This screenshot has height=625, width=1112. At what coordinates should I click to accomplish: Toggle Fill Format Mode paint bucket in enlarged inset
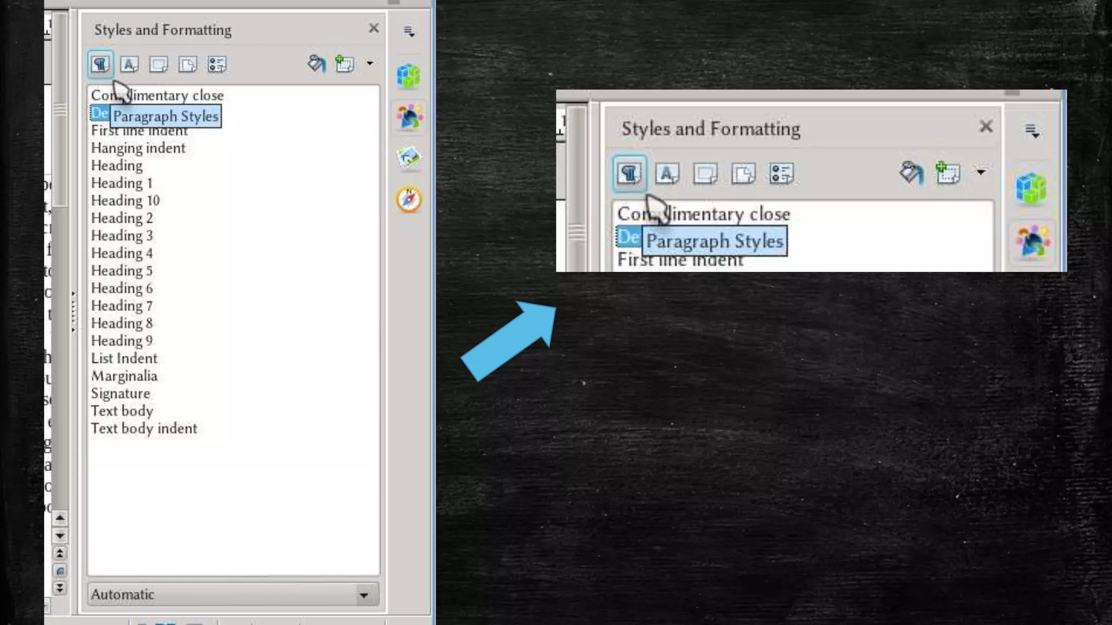911,174
